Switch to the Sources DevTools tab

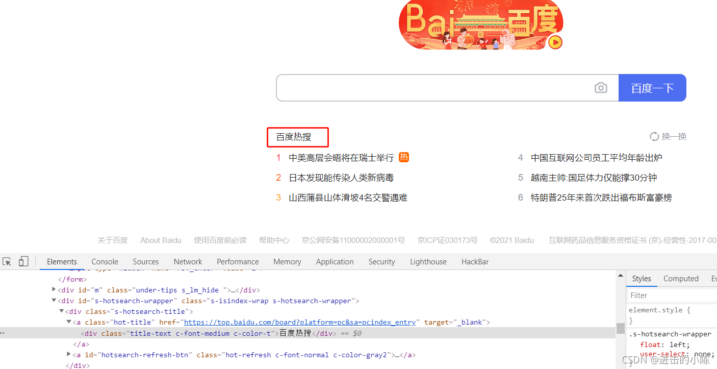click(146, 261)
